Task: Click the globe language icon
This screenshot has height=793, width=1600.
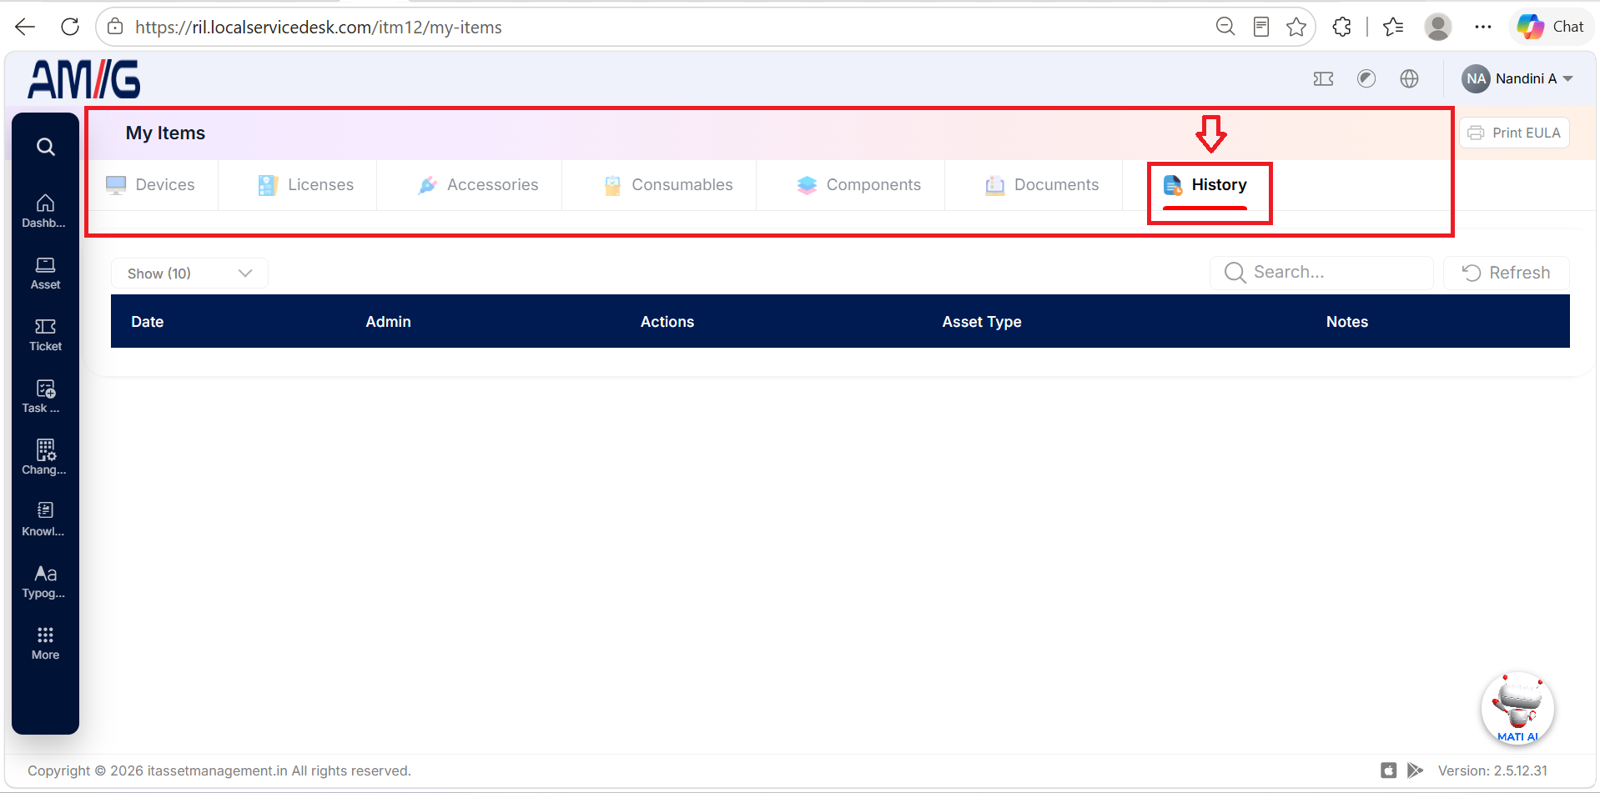Action: tap(1409, 78)
